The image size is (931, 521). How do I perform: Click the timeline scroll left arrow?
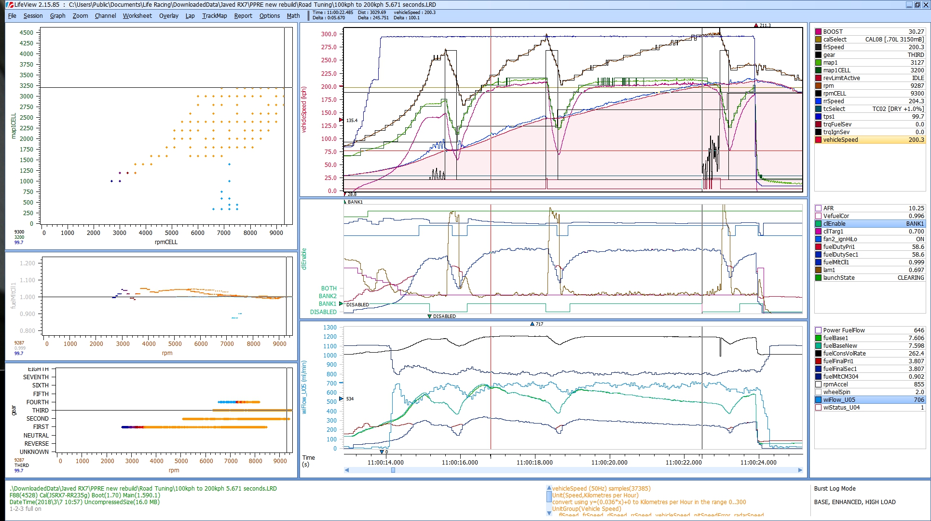(x=346, y=470)
